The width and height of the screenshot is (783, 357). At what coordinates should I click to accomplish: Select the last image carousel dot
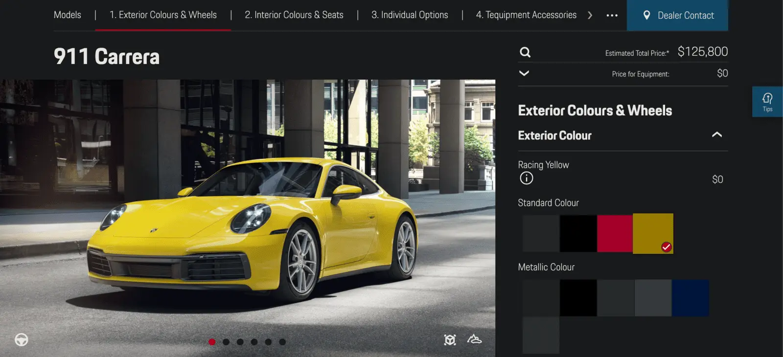[x=282, y=342]
